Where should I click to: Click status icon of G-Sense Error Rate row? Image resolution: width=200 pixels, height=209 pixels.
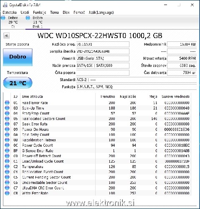click(x=7, y=150)
